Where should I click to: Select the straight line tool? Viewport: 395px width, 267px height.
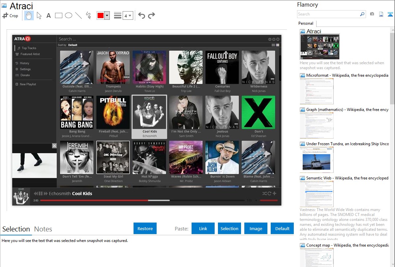click(78, 15)
